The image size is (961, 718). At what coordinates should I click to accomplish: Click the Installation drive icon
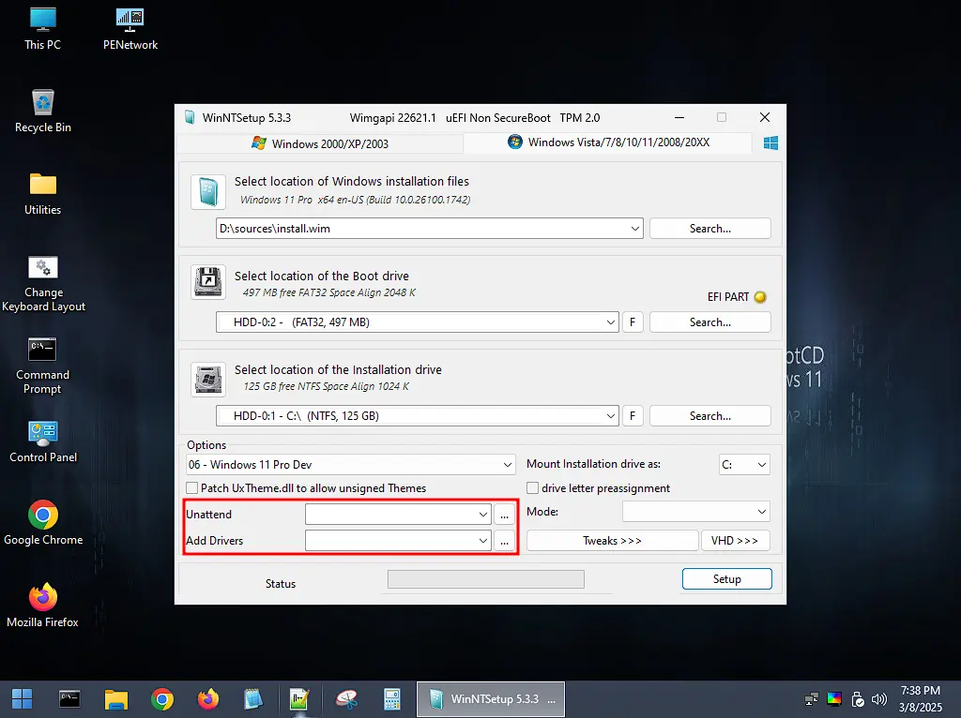point(207,378)
